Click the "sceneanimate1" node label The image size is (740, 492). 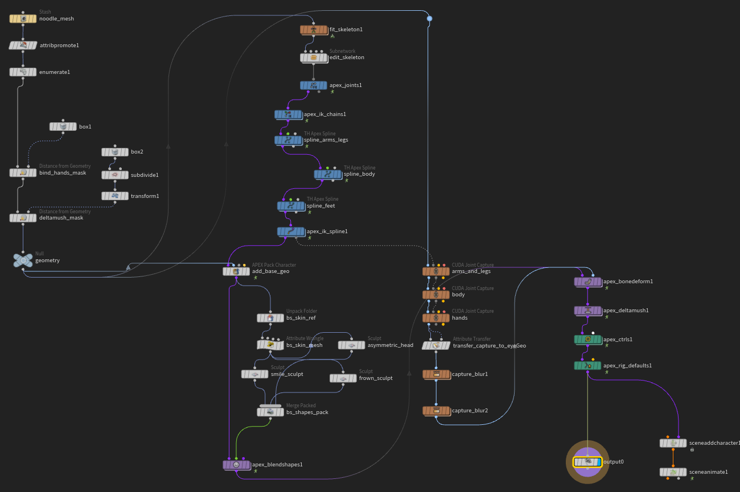click(x=709, y=472)
